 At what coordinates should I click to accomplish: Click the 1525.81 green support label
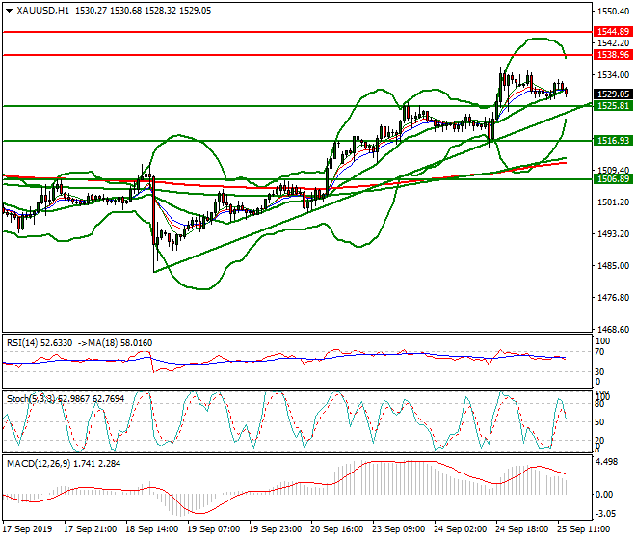(613, 106)
